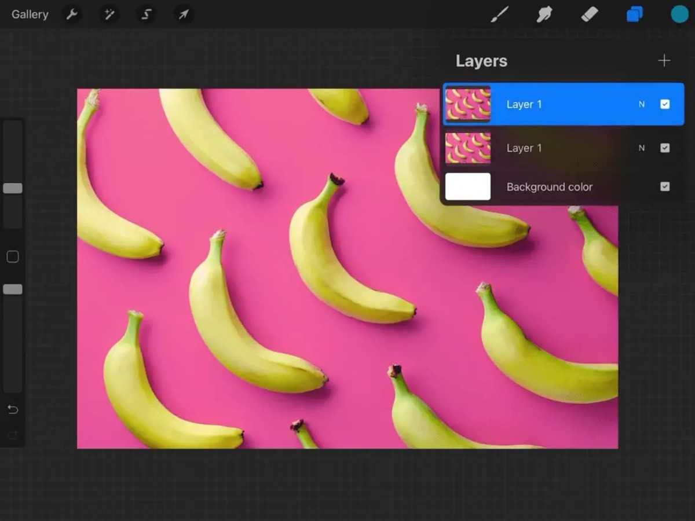Image resolution: width=695 pixels, height=521 pixels.
Task: Switch to the Eraser tool
Action: [590, 14]
